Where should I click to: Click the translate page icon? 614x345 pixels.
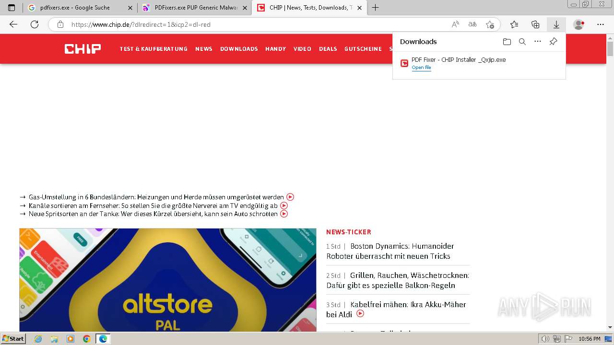click(472, 24)
